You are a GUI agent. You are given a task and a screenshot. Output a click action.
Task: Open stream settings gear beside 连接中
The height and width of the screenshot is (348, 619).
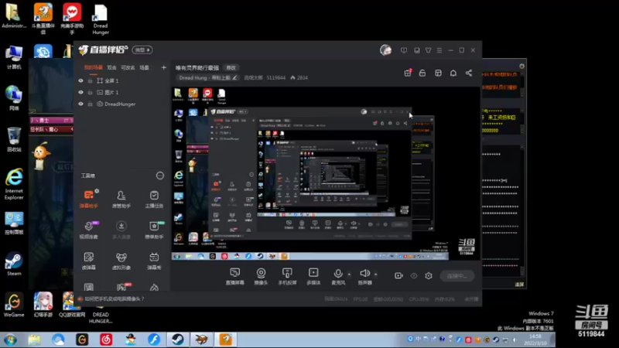(429, 276)
